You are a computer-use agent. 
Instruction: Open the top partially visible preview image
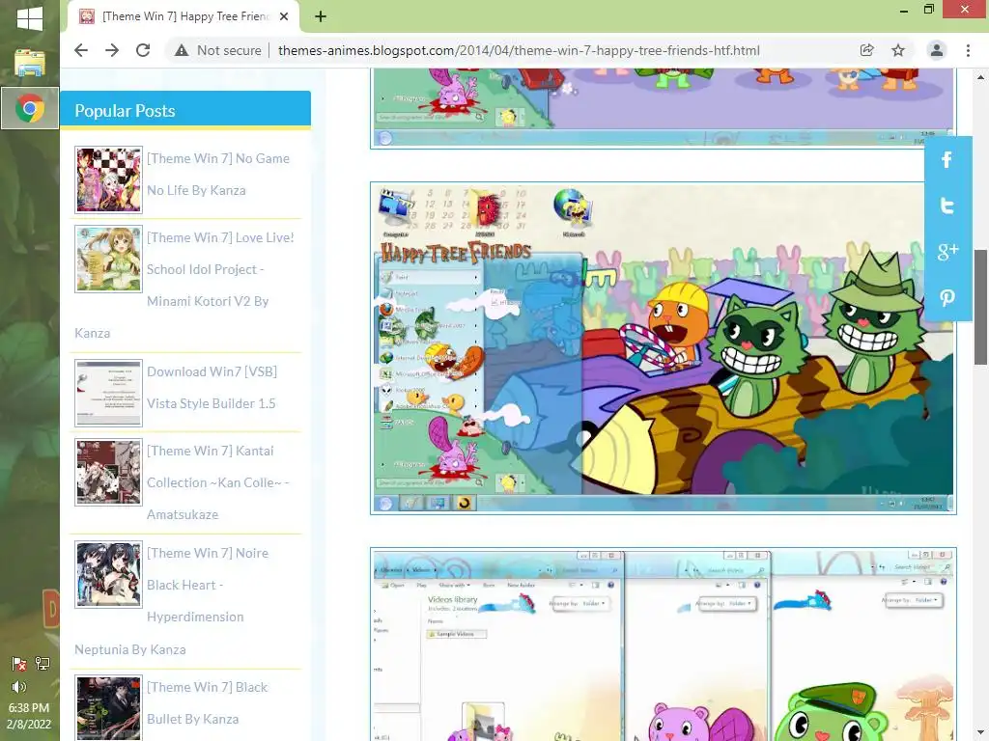tap(663, 108)
